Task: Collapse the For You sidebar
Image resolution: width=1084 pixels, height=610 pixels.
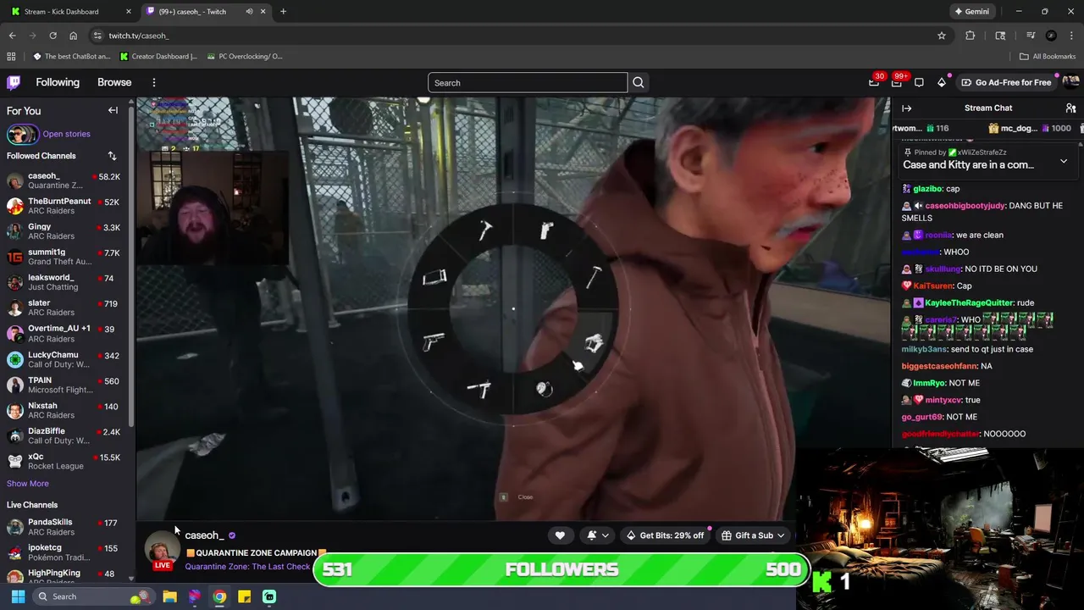Action: point(113,110)
